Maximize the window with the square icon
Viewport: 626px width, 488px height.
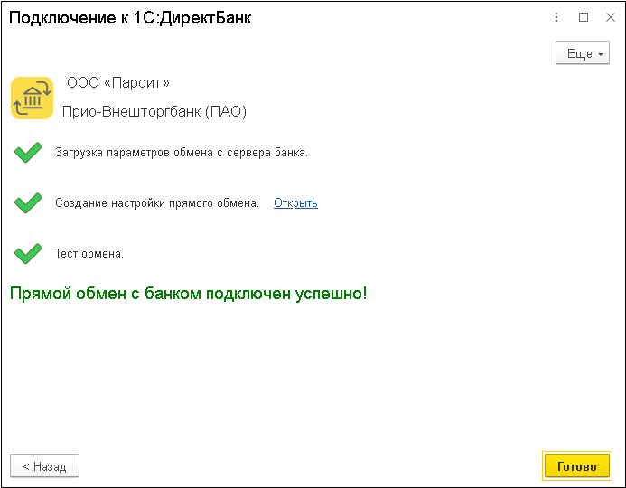[584, 17]
